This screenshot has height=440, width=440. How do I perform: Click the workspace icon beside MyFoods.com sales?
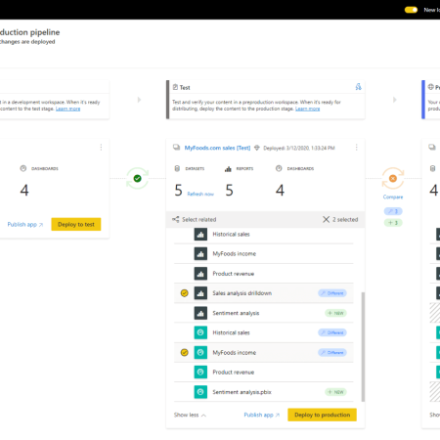pyautogui.click(x=176, y=148)
